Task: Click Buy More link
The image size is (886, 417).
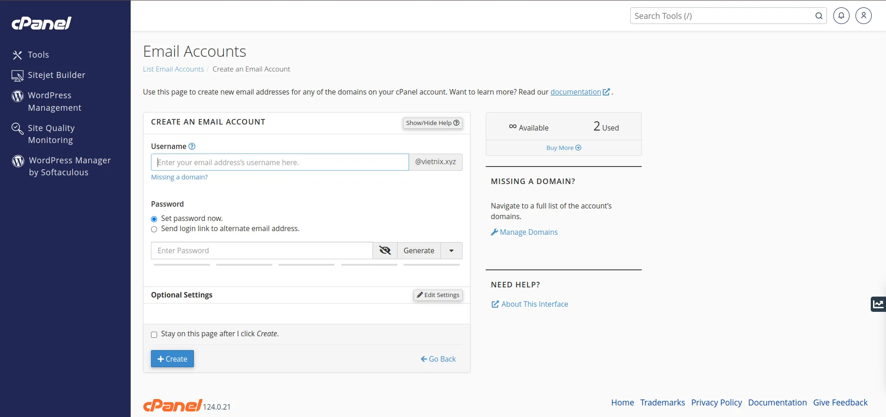Action: (x=563, y=148)
